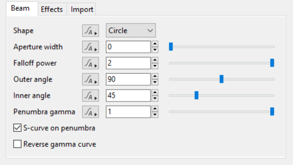Viewport: 293px width, 165px height.
Task: Click the Outer angle slider handle
Action: point(221,79)
